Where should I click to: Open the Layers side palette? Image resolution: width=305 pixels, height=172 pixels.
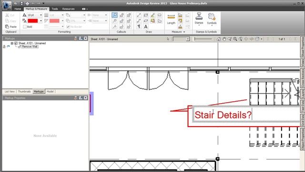point(303,94)
